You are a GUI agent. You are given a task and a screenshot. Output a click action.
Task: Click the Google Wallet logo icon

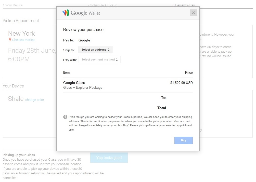tap(66, 13)
